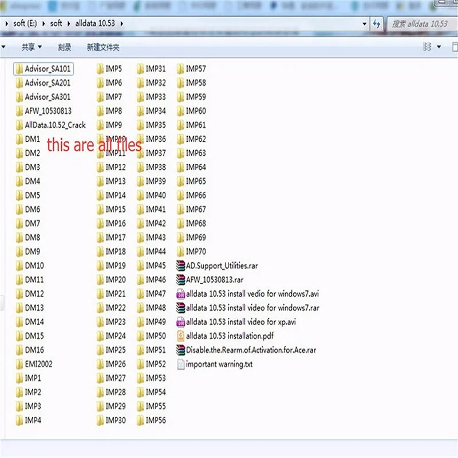
Task: Select the AD.Support_Utilities.rar archive icon
Action: (181, 266)
